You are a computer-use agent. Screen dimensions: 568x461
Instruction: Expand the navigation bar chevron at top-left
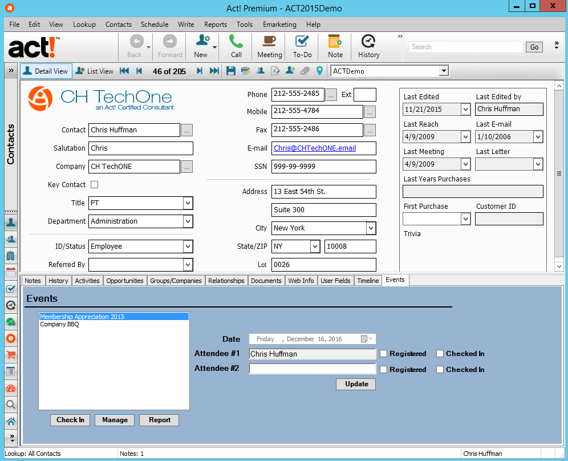click(x=11, y=71)
